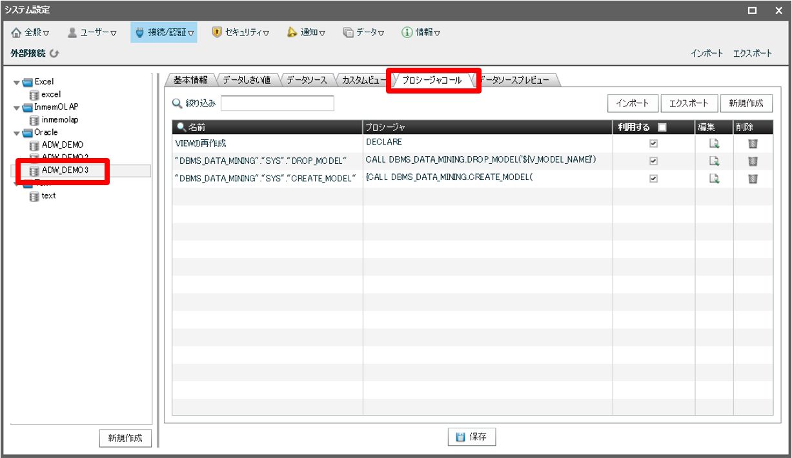Uncheck 利用する for VIEWの再作成 row
The height and width of the screenshot is (458, 792).
pos(653,144)
